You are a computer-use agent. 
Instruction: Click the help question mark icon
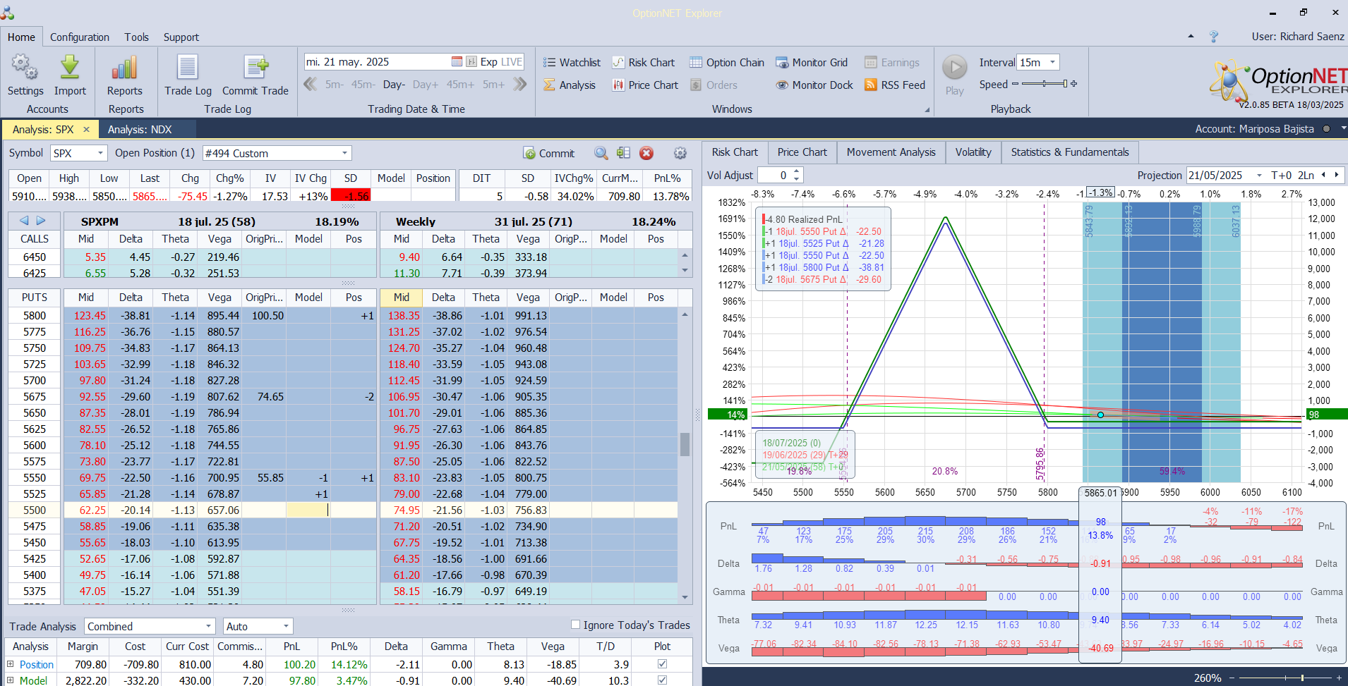pyautogui.click(x=1214, y=37)
